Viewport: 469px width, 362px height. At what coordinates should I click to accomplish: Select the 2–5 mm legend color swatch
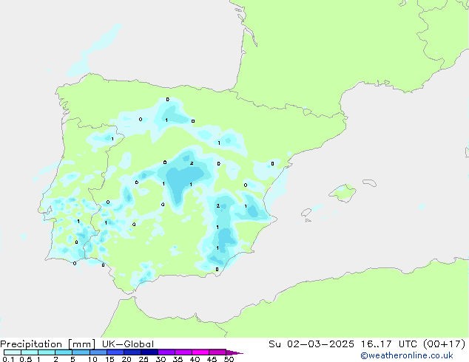(64, 352)
